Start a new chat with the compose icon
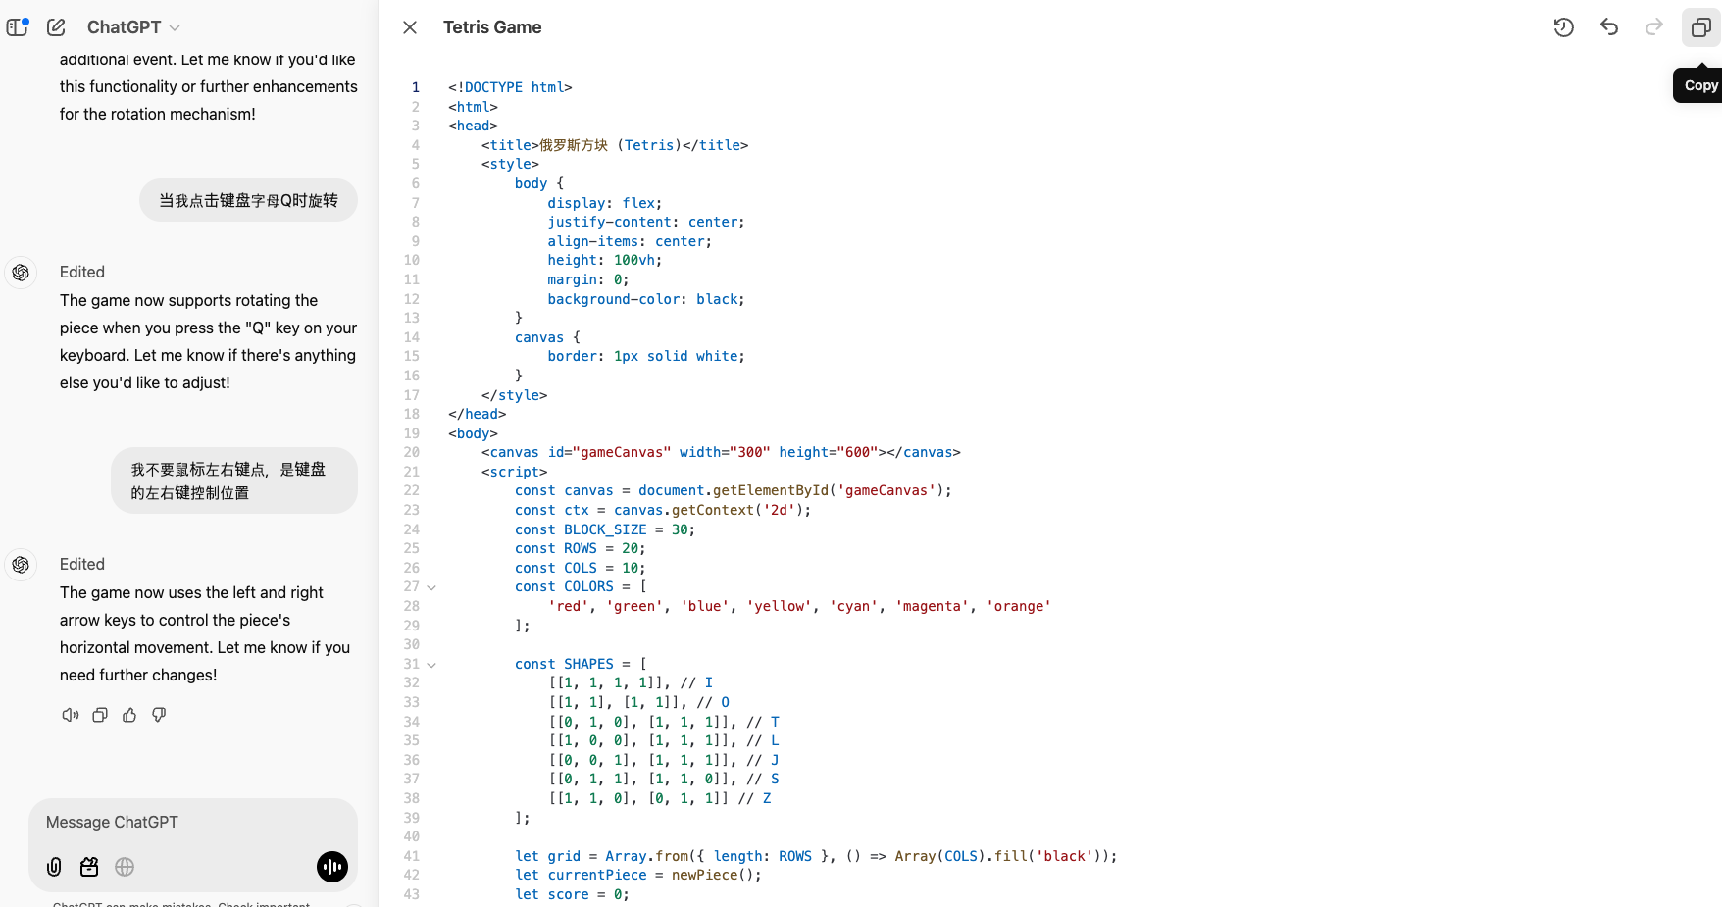Image resolution: width=1722 pixels, height=907 pixels. [57, 27]
